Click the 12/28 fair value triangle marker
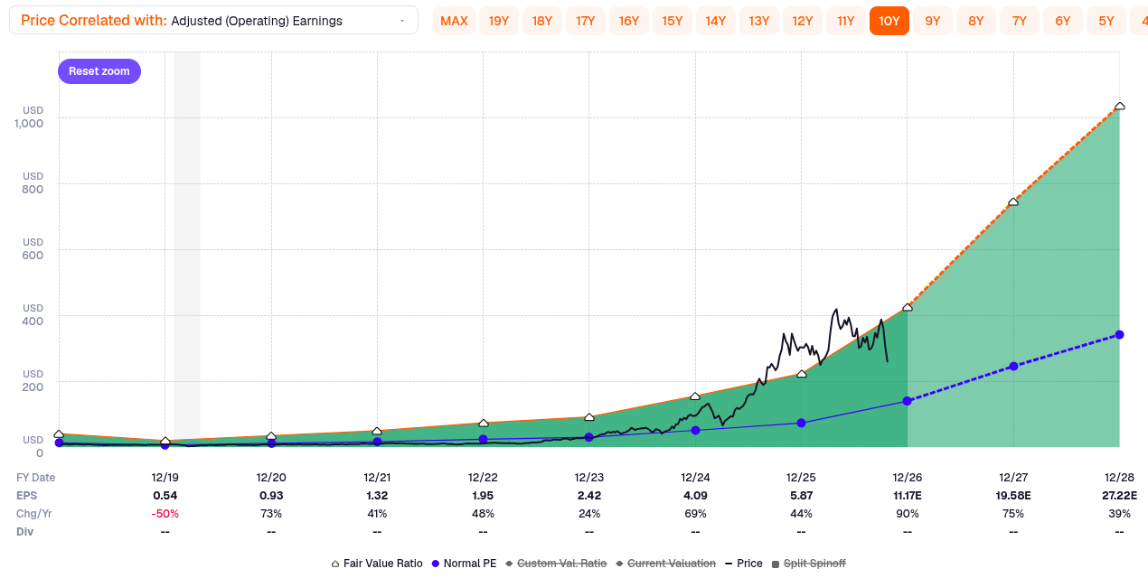This screenshot has width=1148, height=578. point(1119,107)
